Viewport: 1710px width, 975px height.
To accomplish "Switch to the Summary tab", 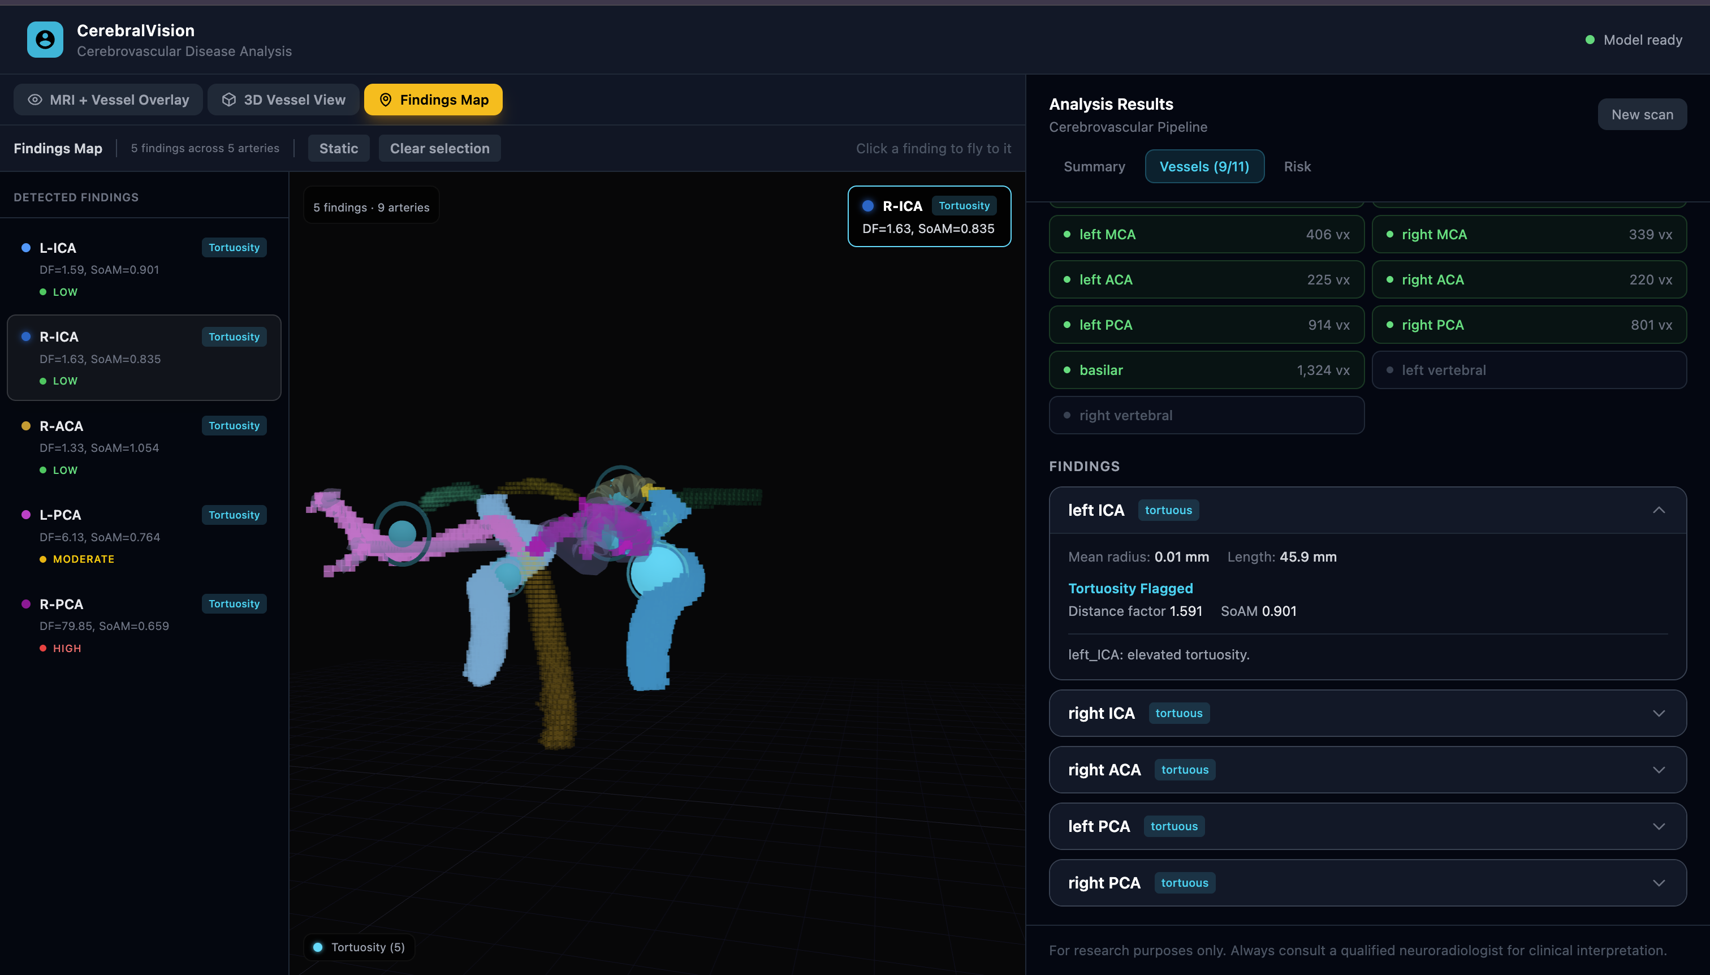I will coord(1094,167).
